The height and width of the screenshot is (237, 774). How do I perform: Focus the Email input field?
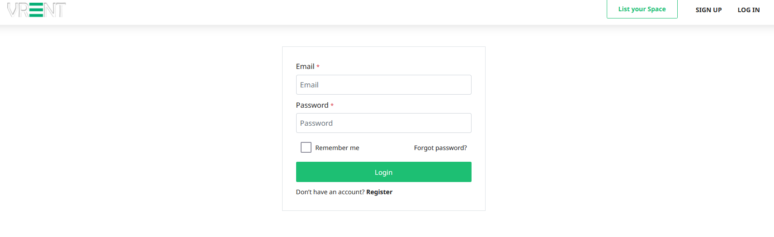click(x=383, y=85)
